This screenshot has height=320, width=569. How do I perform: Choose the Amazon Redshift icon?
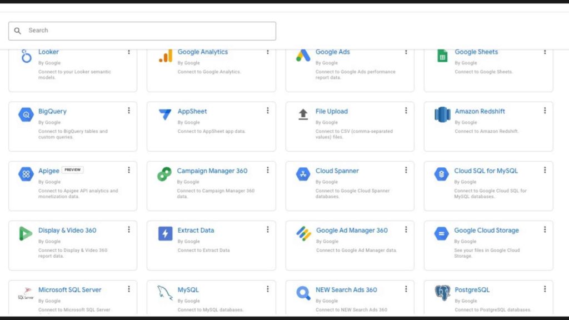pyautogui.click(x=442, y=114)
